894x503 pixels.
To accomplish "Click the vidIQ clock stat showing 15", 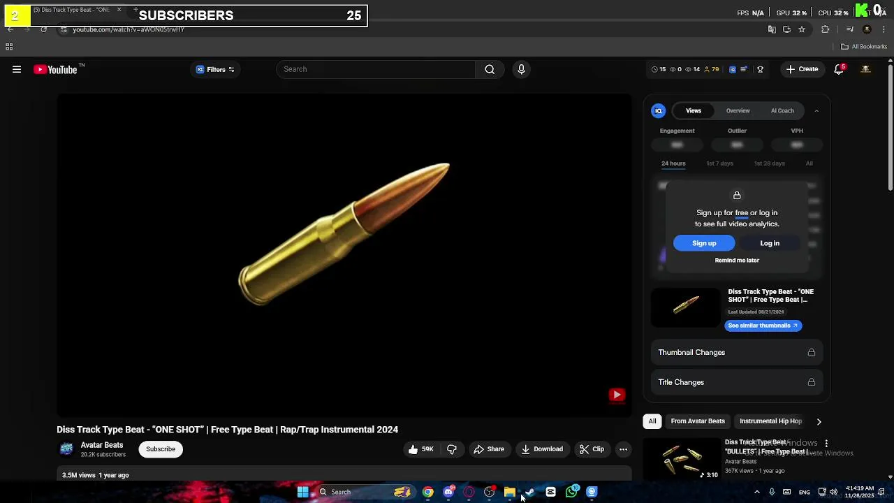I will pyautogui.click(x=659, y=69).
